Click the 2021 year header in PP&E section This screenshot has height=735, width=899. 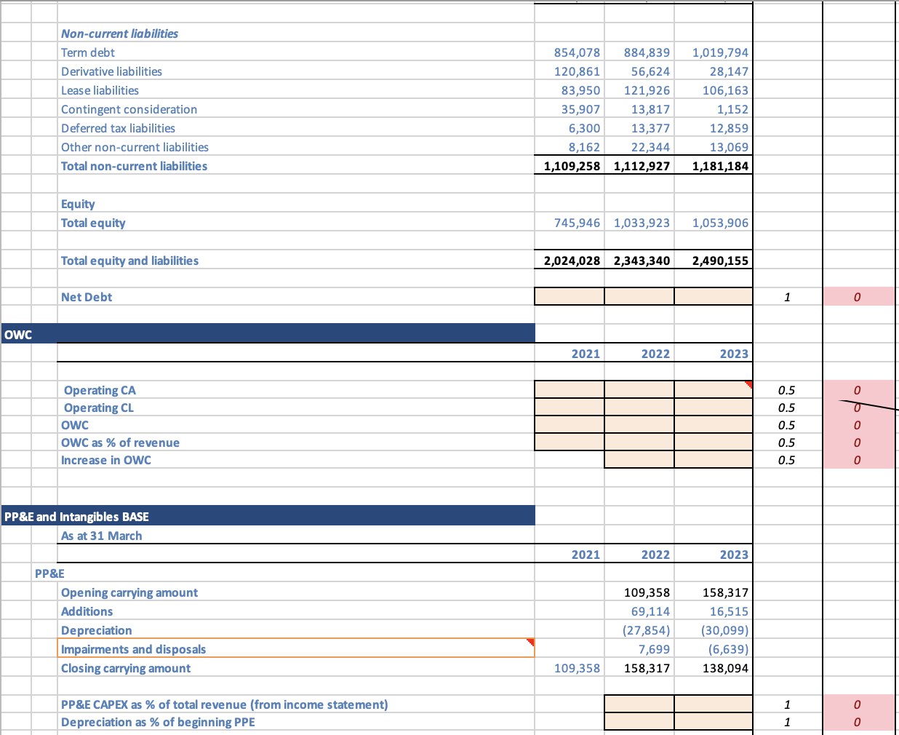pyautogui.click(x=587, y=555)
